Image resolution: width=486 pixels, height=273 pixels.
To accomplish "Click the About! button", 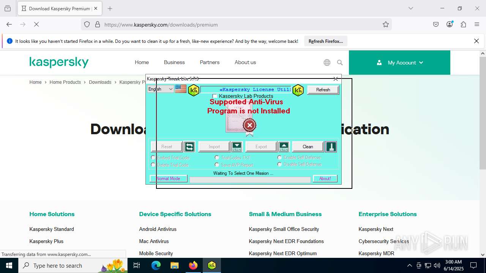I will click(325, 179).
